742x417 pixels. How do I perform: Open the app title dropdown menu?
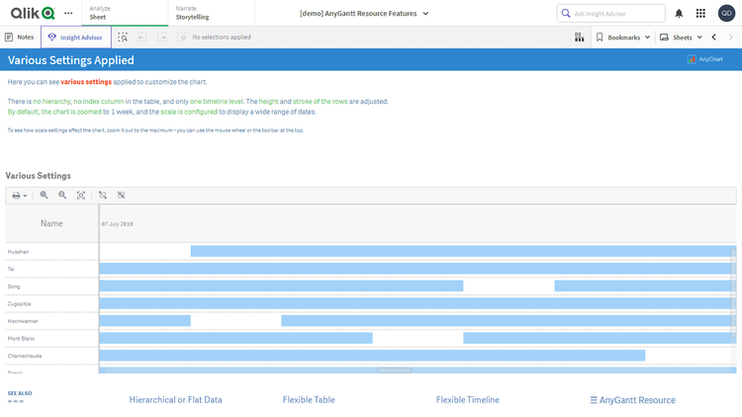pos(364,13)
